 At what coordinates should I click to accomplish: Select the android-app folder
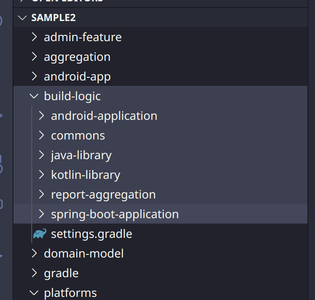[x=77, y=76]
